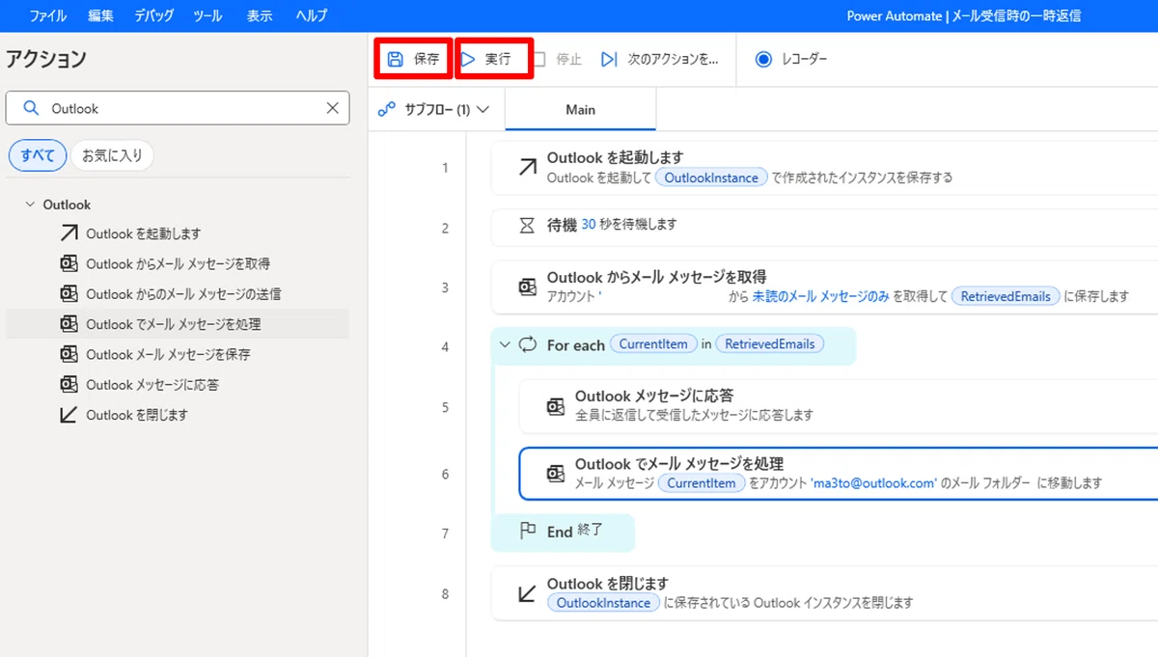The image size is (1158, 657).
Task: Click arrow icon beside 'Outlook を起動します' in action list
Action: tap(69, 233)
